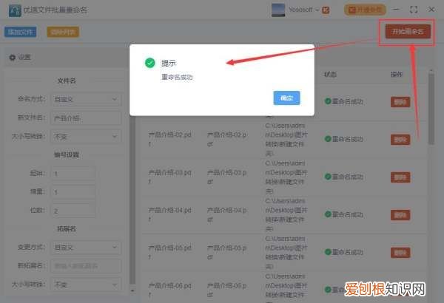The width and height of the screenshot is (444, 303).
Task: Click the 重命名成功 message in the dialog
Action: coord(177,77)
